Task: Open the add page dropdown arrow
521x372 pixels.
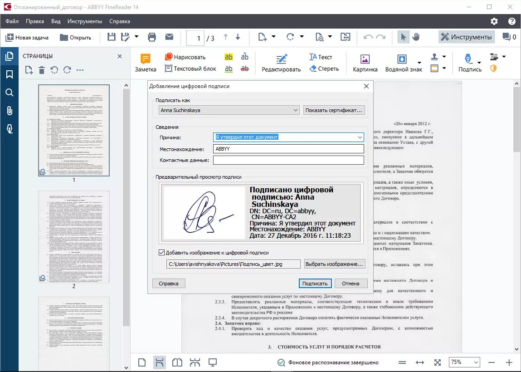Action: [273, 37]
